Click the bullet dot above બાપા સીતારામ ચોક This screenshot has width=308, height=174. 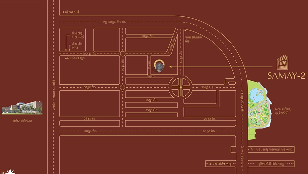[185, 31]
